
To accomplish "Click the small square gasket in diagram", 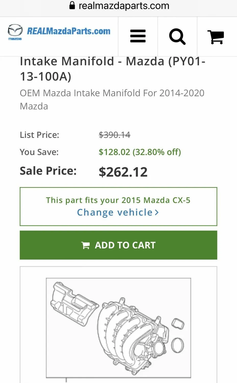I will point(178,324).
